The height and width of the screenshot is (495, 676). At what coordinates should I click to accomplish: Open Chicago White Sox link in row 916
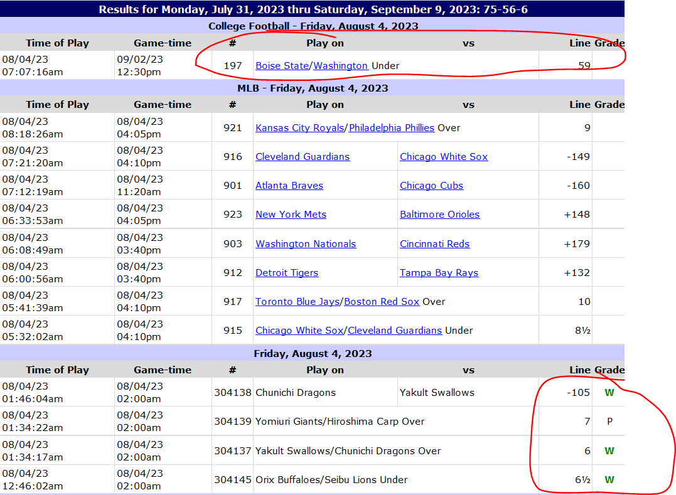click(x=444, y=157)
